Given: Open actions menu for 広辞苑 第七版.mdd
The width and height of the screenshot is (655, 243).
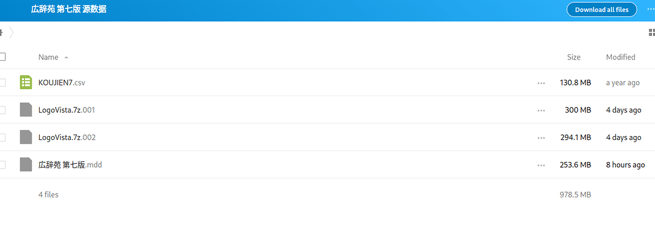Looking at the screenshot, I should [541, 165].
